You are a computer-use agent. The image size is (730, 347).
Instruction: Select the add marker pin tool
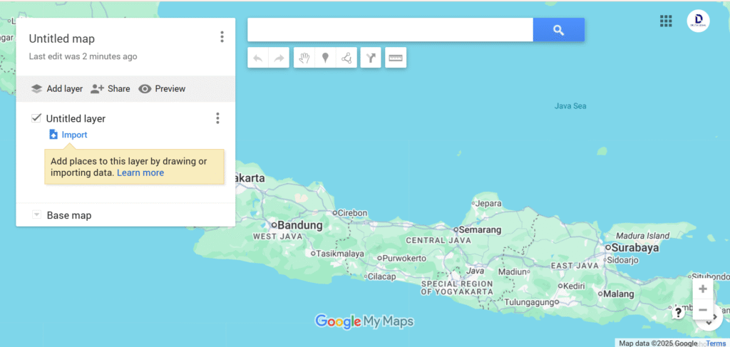pos(325,58)
